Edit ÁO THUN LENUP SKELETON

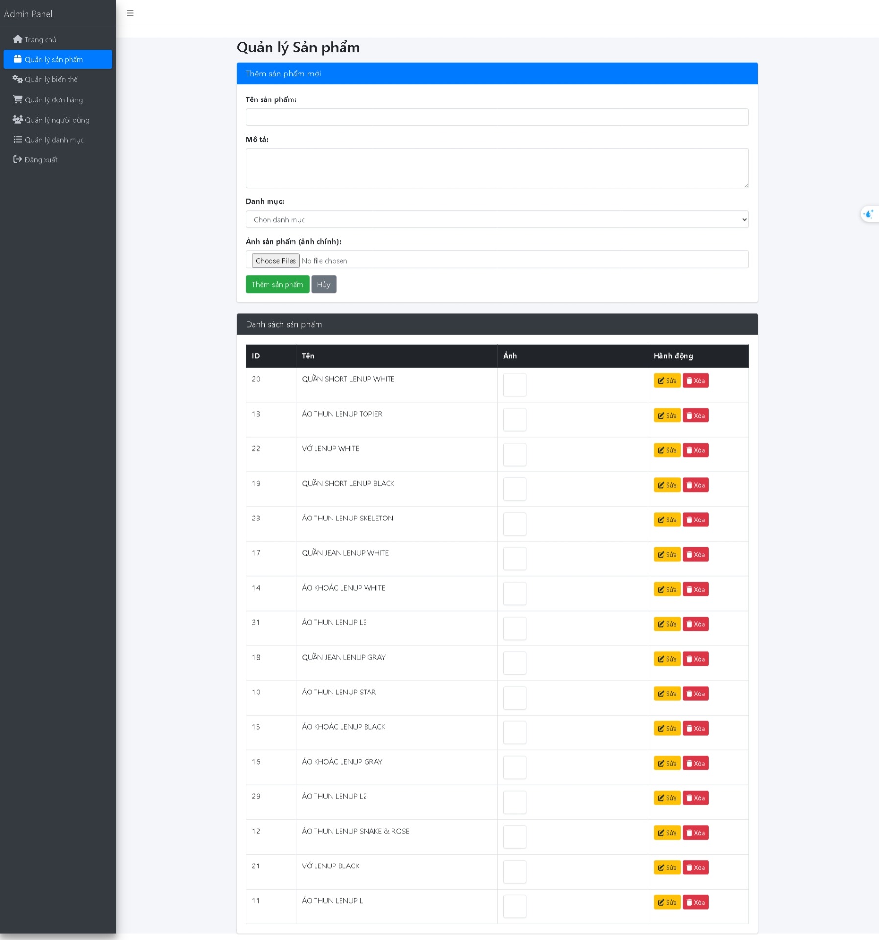pos(667,520)
